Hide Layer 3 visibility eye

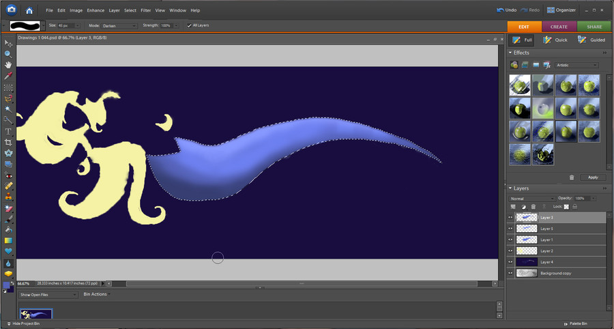pyautogui.click(x=510, y=217)
